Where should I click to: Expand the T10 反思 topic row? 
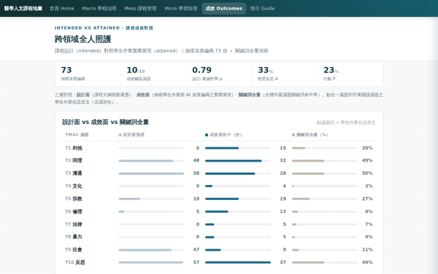point(219,262)
